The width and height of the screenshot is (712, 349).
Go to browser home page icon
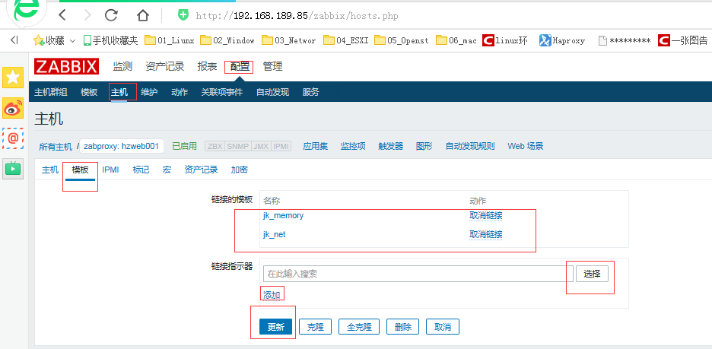click(x=143, y=15)
